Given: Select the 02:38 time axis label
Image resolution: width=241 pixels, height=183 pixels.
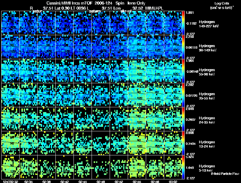Looking at the screenshot, I should click(47, 181).
